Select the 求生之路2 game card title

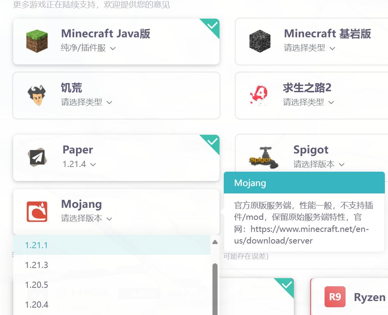[307, 88]
